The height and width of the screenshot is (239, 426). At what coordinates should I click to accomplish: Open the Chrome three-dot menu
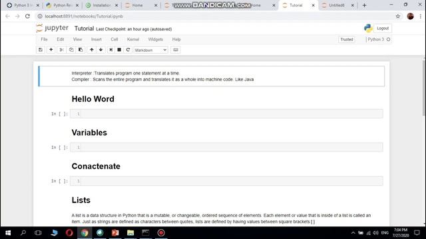tap(420, 16)
